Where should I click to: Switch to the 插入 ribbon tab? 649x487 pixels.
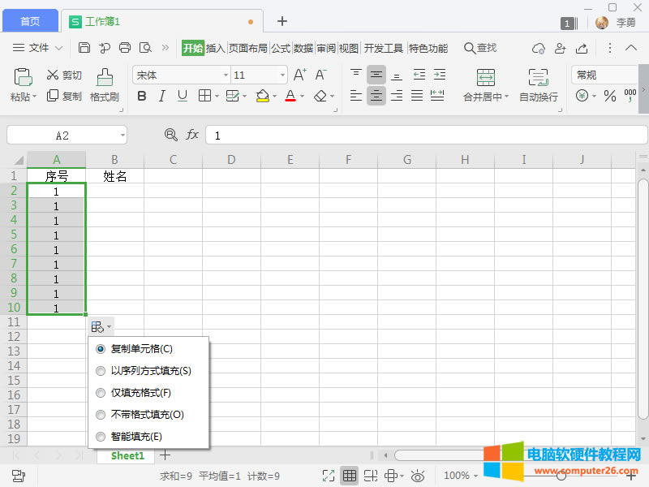(x=215, y=49)
